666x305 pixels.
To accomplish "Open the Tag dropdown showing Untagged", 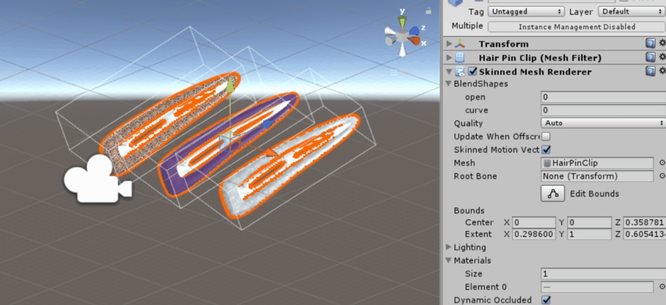I will [x=526, y=12].
